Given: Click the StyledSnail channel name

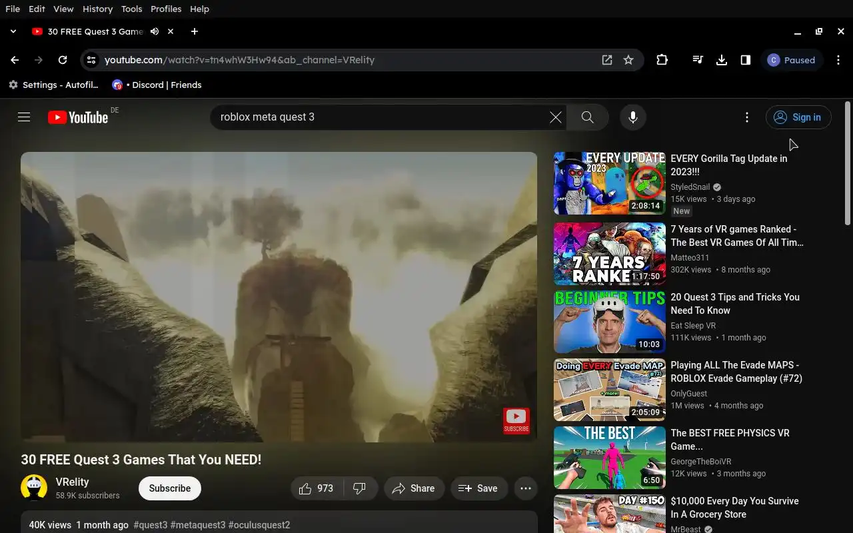Looking at the screenshot, I should [x=690, y=187].
